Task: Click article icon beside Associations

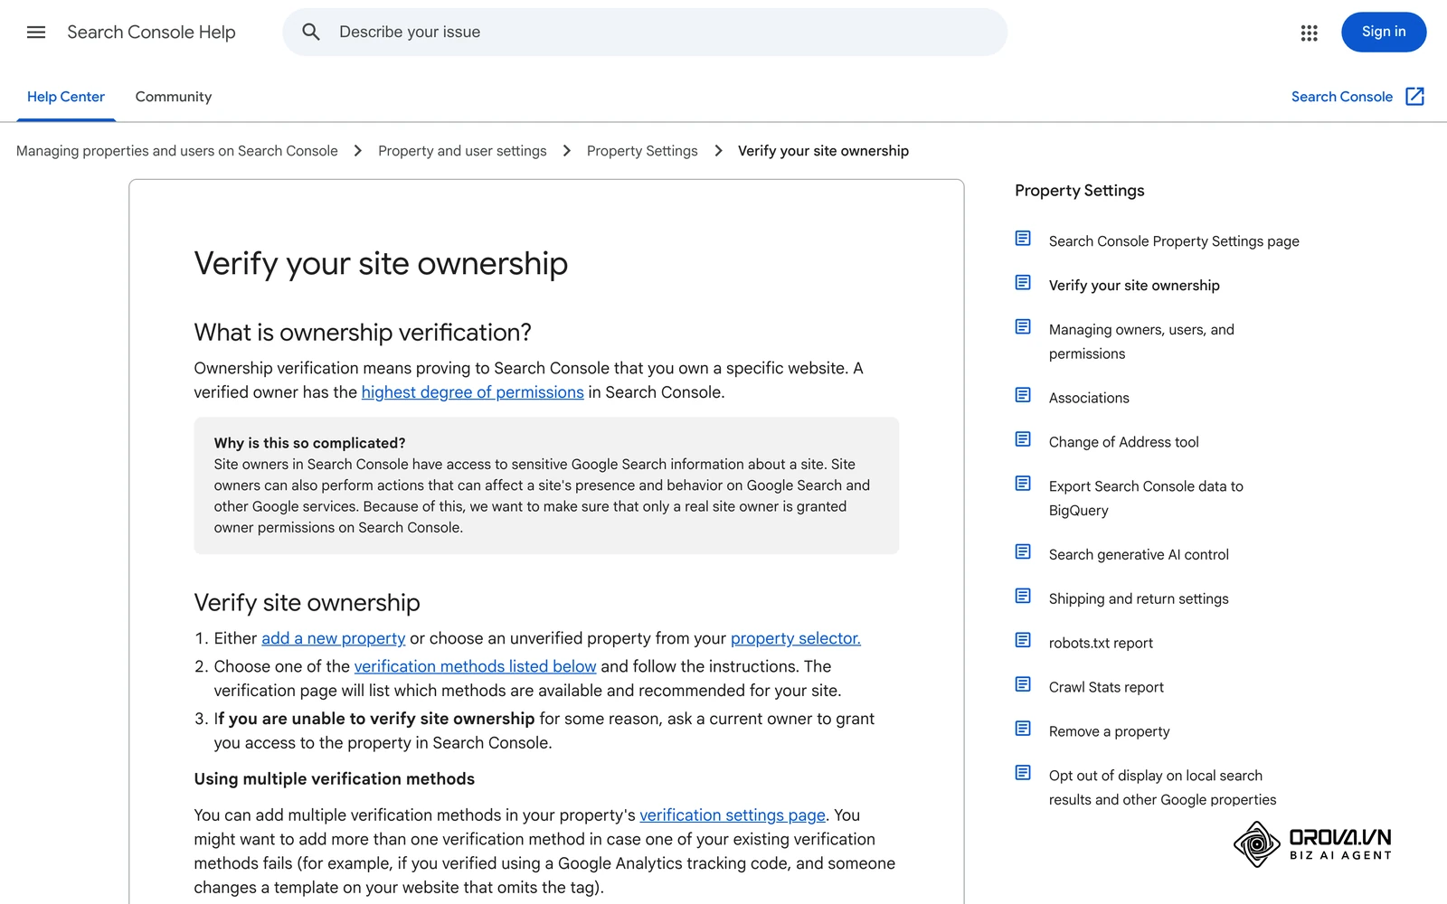Action: [1023, 395]
